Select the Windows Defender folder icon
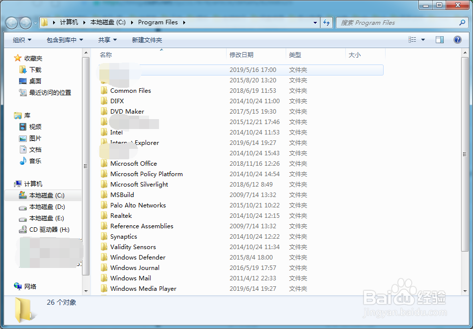The height and width of the screenshot is (329, 473). point(104,257)
